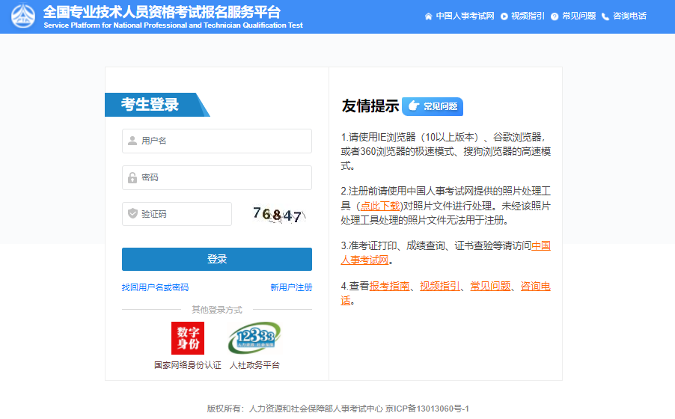This screenshot has width=675, height=419.
Task: Click the blue 常见问题 badge button
Action: pyautogui.click(x=433, y=106)
